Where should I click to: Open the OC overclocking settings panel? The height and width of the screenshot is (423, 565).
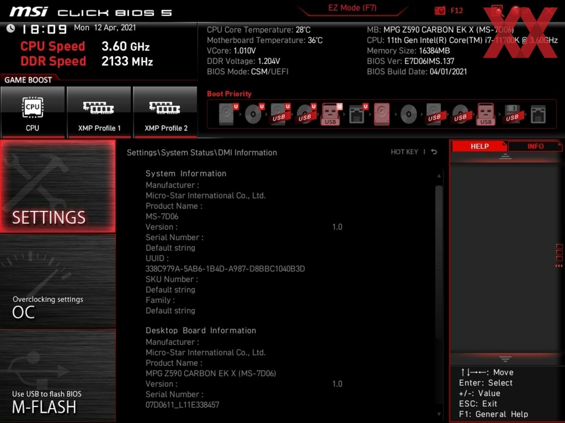click(x=58, y=281)
